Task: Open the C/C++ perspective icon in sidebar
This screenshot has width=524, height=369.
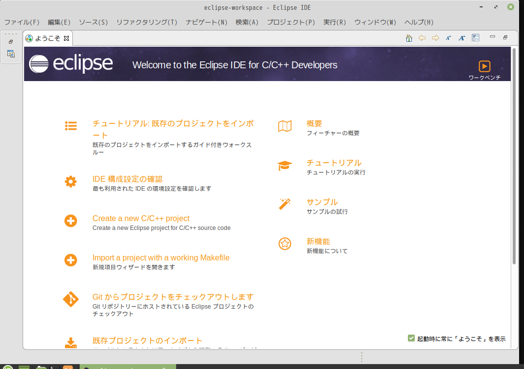Action: click(x=11, y=54)
